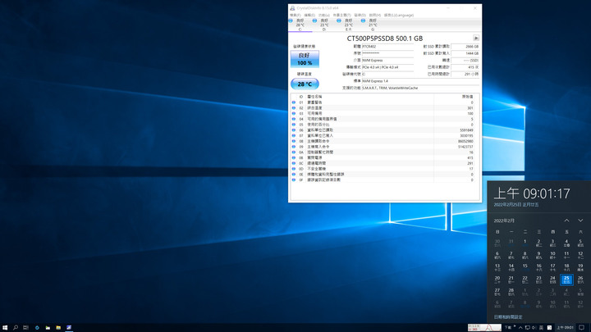The height and width of the screenshot is (332, 591).
Task: Select the D: drive status tab
Action: click(x=323, y=25)
